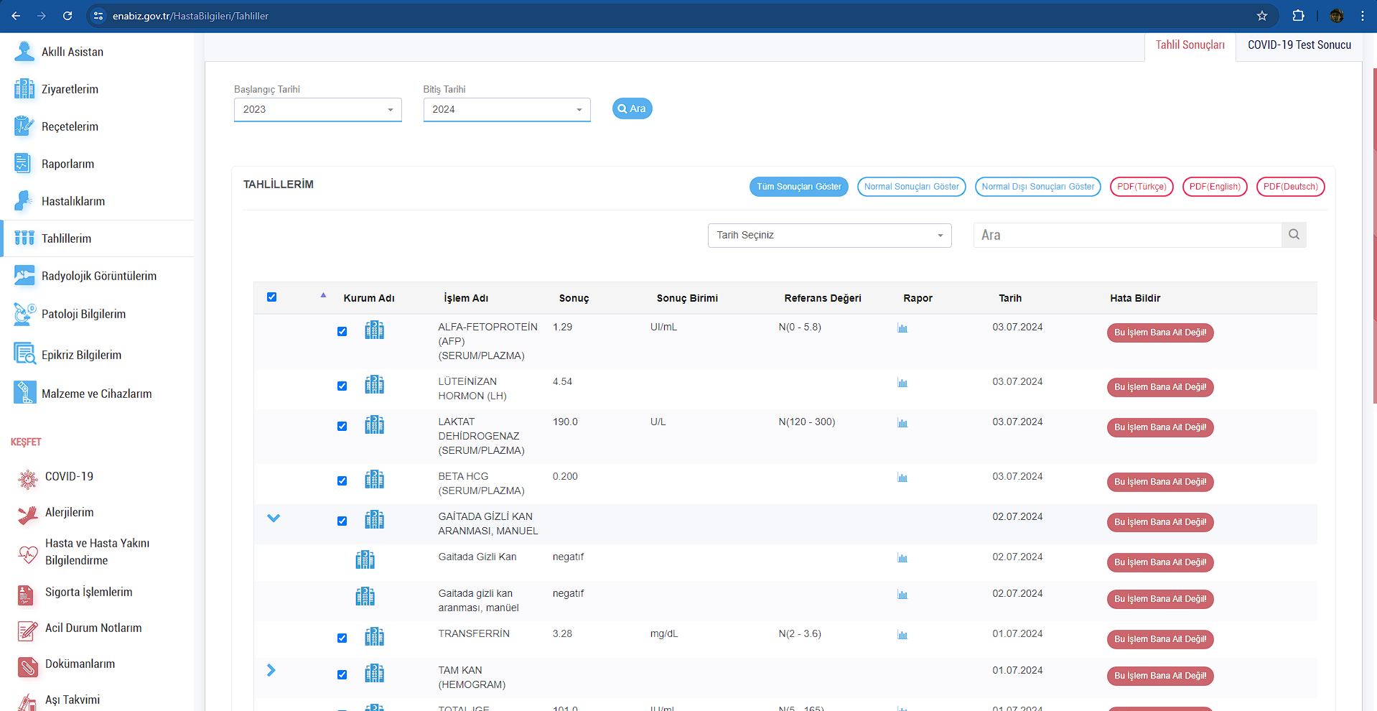Click the Malzeme ve Cihazlarım icon
Viewport: 1377px width, 711px height.
(x=24, y=393)
